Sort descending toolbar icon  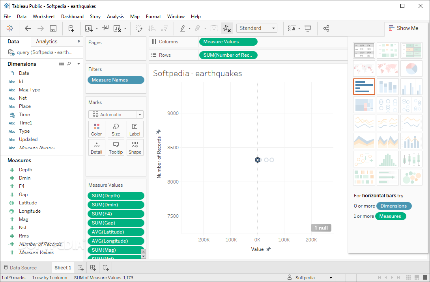pos(165,28)
